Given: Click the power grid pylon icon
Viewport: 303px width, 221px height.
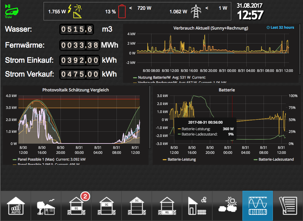Looking at the screenshot, I should click(196, 12).
